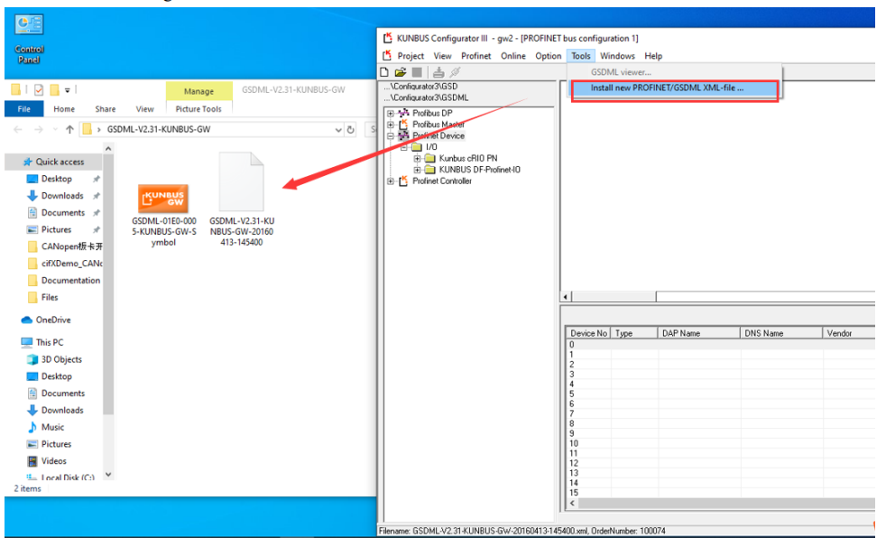The height and width of the screenshot is (547, 886).
Task: Open Explorer recent locations dropdown
Action: point(55,129)
